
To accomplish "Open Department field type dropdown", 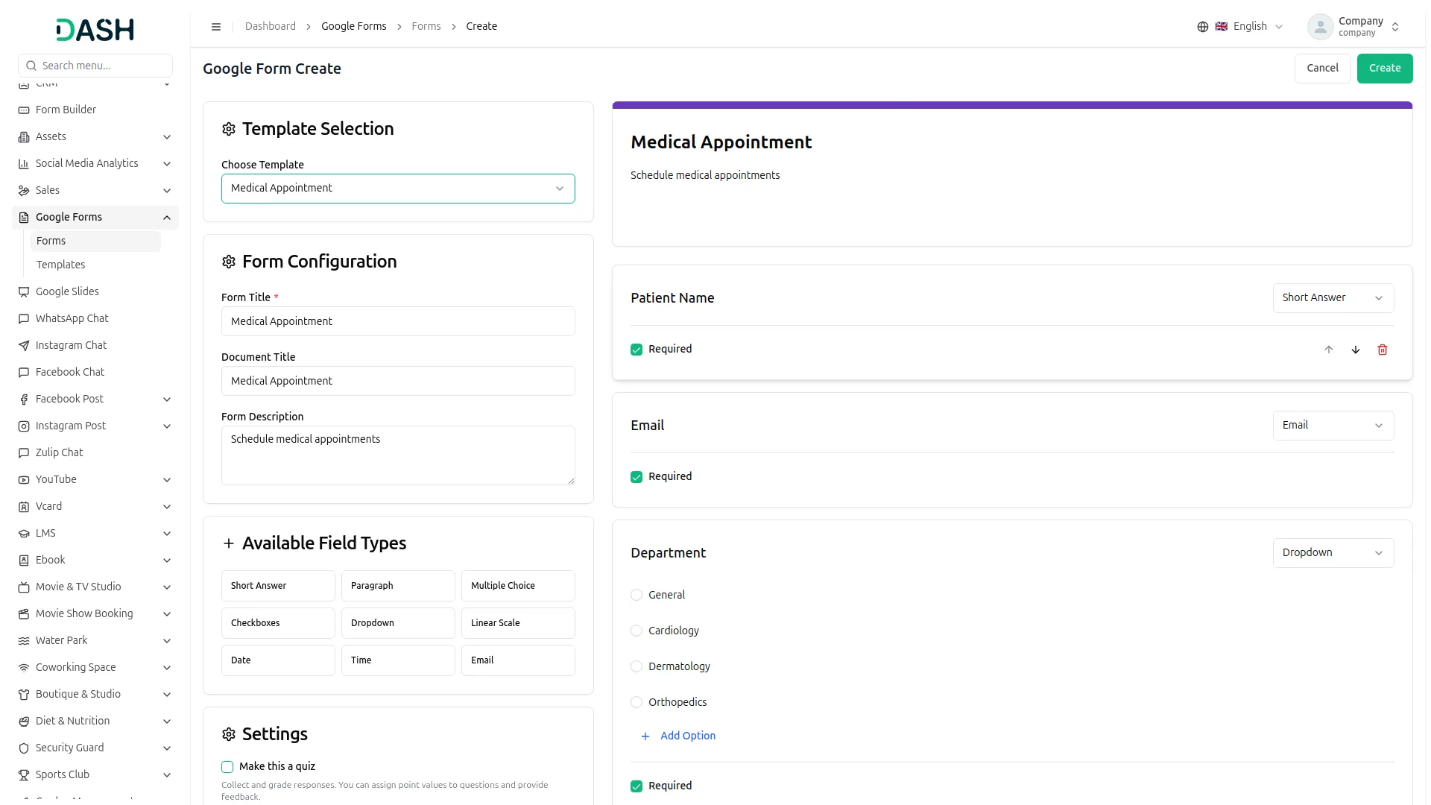I will coord(1333,553).
